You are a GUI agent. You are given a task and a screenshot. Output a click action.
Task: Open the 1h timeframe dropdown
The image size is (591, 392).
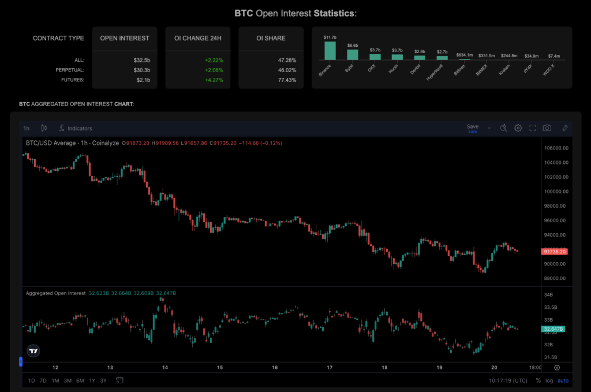tap(25, 128)
